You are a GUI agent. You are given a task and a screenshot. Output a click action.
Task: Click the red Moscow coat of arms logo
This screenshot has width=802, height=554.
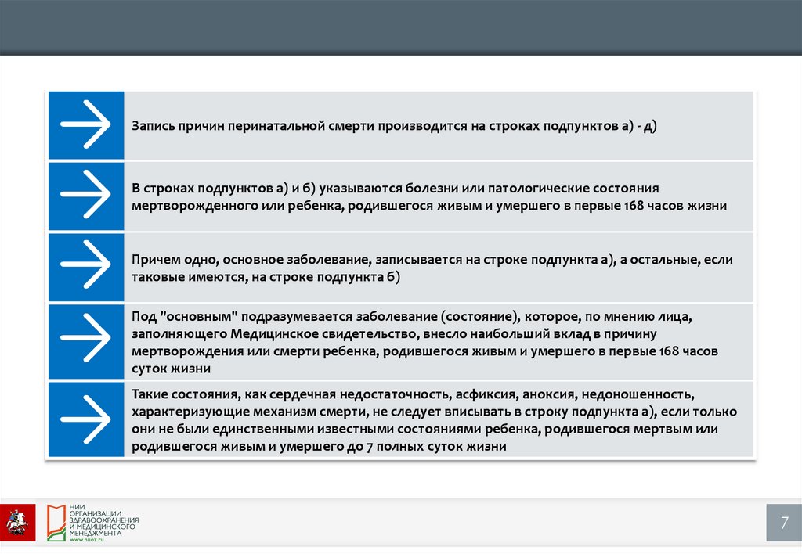pos(17,522)
